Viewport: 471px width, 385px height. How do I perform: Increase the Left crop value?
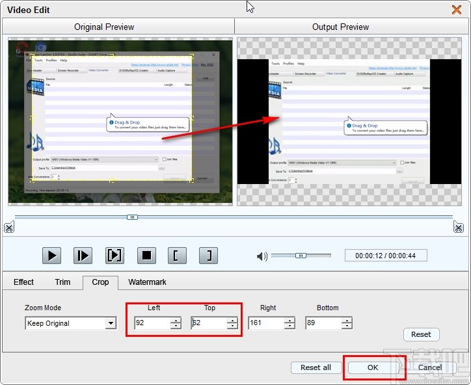[x=176, y=320]
